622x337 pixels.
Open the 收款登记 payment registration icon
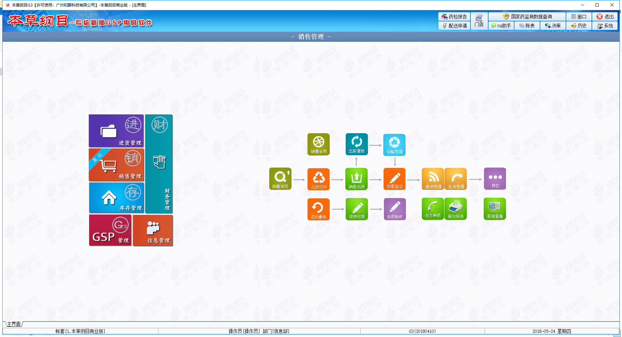pos(394,179)
